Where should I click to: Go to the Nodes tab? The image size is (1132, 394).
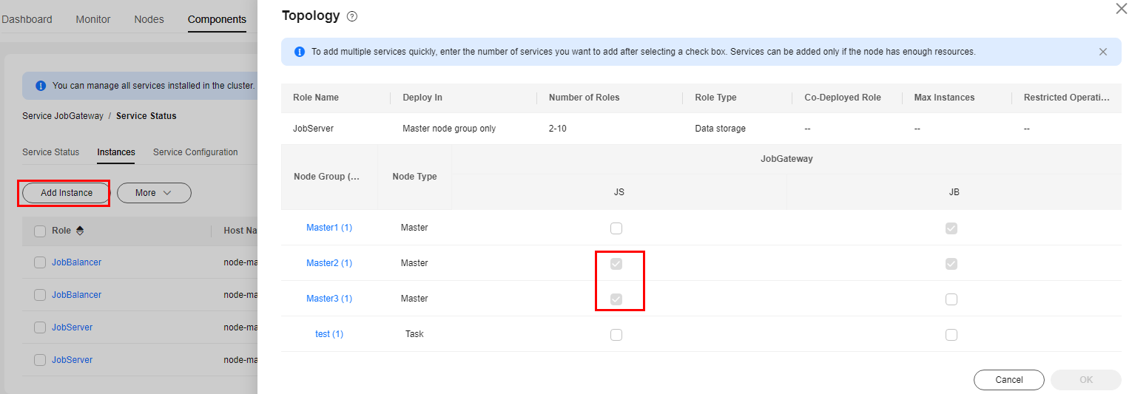pos(149,19)
